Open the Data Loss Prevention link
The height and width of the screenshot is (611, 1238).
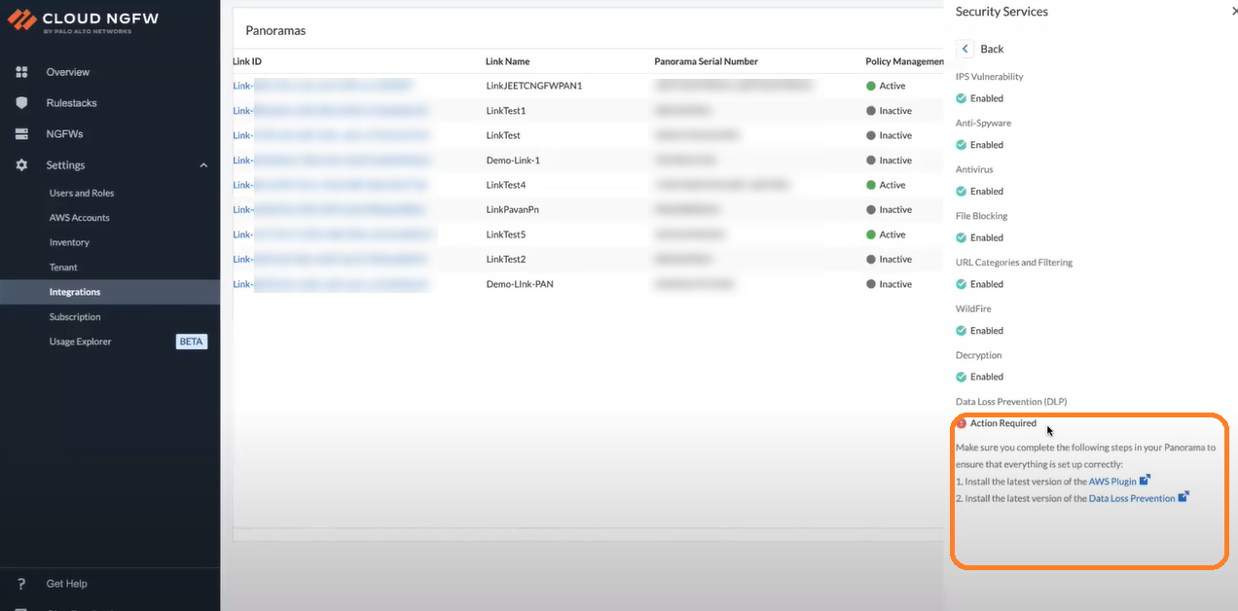pyautogui.click(x=1132, y=498)
